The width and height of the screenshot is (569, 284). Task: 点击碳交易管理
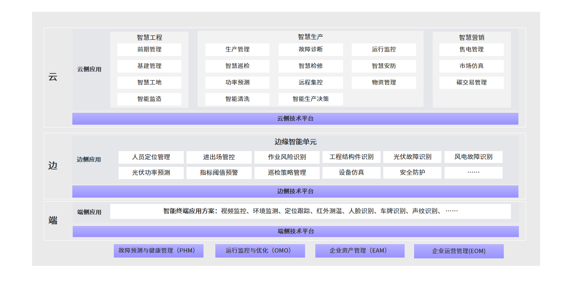click(472, 82)
